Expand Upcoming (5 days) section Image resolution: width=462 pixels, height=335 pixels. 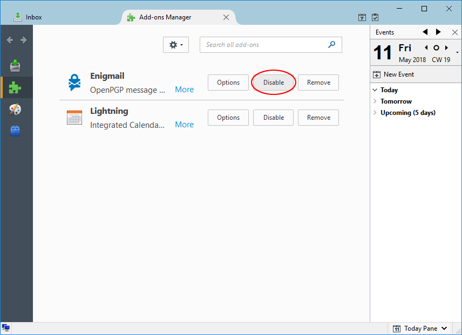pos(375,112)
